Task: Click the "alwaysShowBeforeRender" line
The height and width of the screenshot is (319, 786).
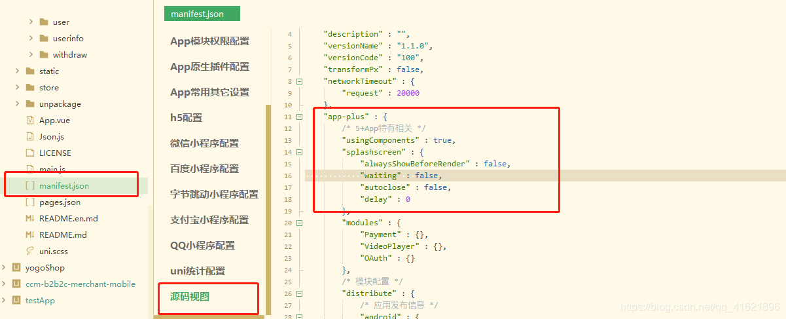Action: (435, 164)
